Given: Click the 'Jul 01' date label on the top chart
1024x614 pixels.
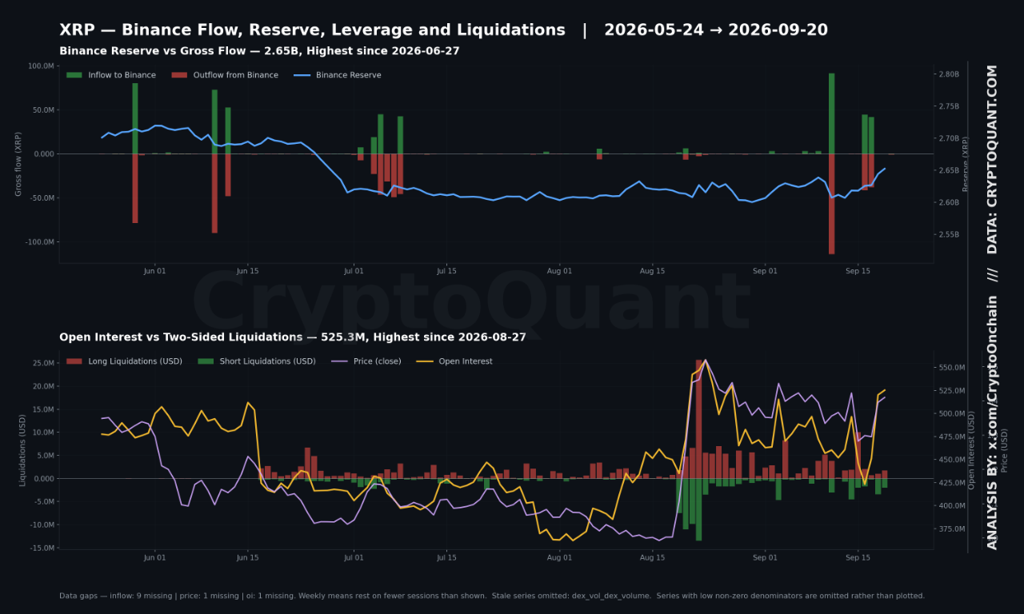Looking at the screenshot, I should pyautogui.click(x=353, y=271).
